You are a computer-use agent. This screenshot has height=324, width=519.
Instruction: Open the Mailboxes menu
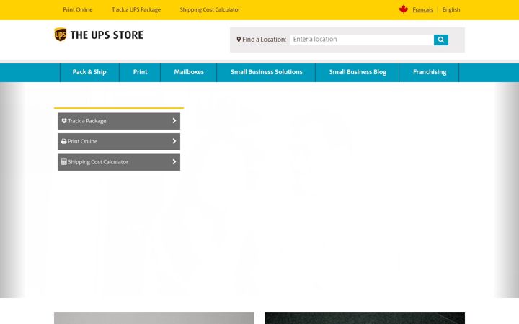pyautogui.click(x=189, y=73)
